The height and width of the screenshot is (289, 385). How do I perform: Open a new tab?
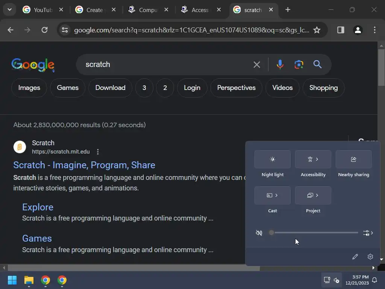[288, 9]
